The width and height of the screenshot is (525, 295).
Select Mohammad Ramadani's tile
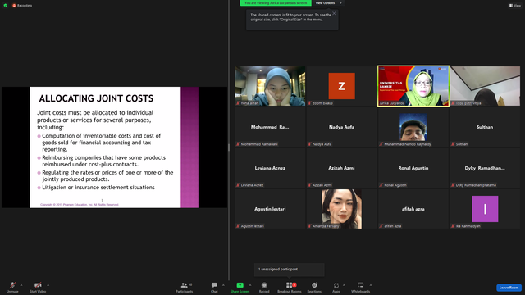pos(270,127)
